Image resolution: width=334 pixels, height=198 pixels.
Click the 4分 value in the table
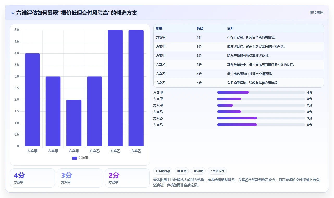pos(199,37)
